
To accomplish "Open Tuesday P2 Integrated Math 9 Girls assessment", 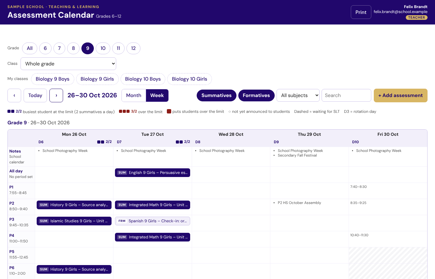I will [x=153, y=205].
